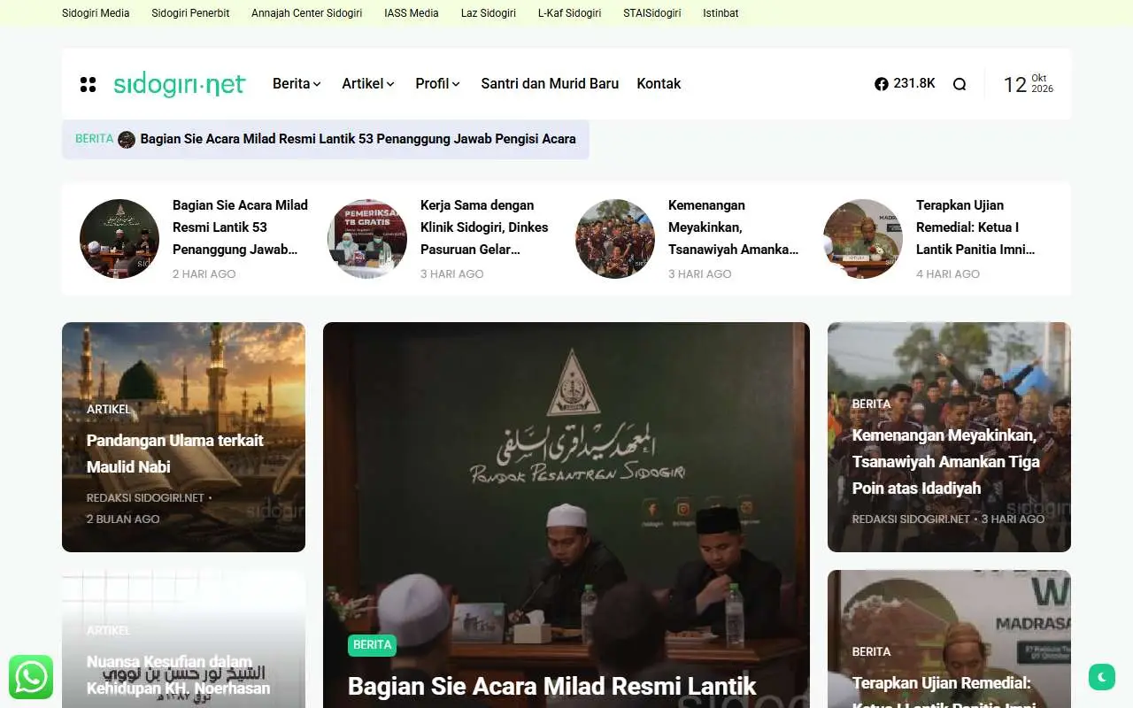Open round thumbnail of Klinik Sidogiri story
The image size is (1133, 708).
click(x=367, y=239)
